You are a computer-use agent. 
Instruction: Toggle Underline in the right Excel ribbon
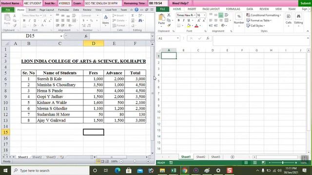point(189,20)
